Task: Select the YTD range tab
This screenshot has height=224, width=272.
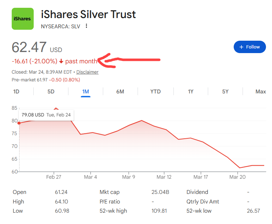Action: coord(155,92)
